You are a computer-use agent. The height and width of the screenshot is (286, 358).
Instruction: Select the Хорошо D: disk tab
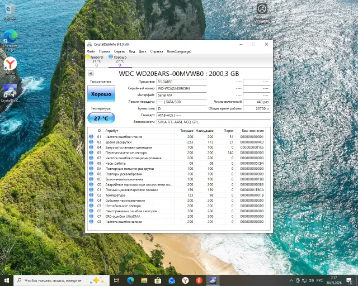point(120,61)
